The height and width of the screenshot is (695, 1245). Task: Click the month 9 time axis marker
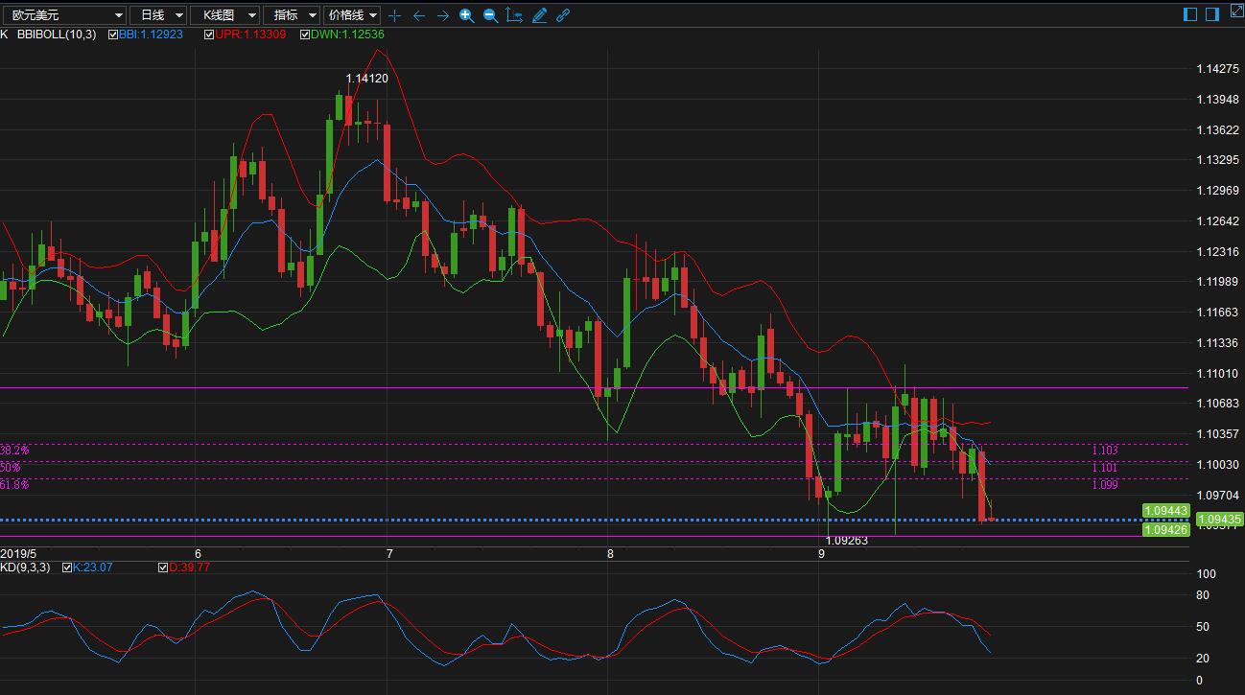click(821, 554)
